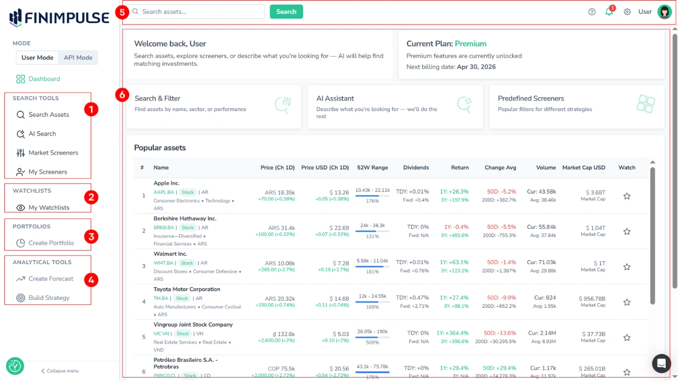Open the chat widget bubble
This screenshot has width=678, height=381.
tap(662, 364)
